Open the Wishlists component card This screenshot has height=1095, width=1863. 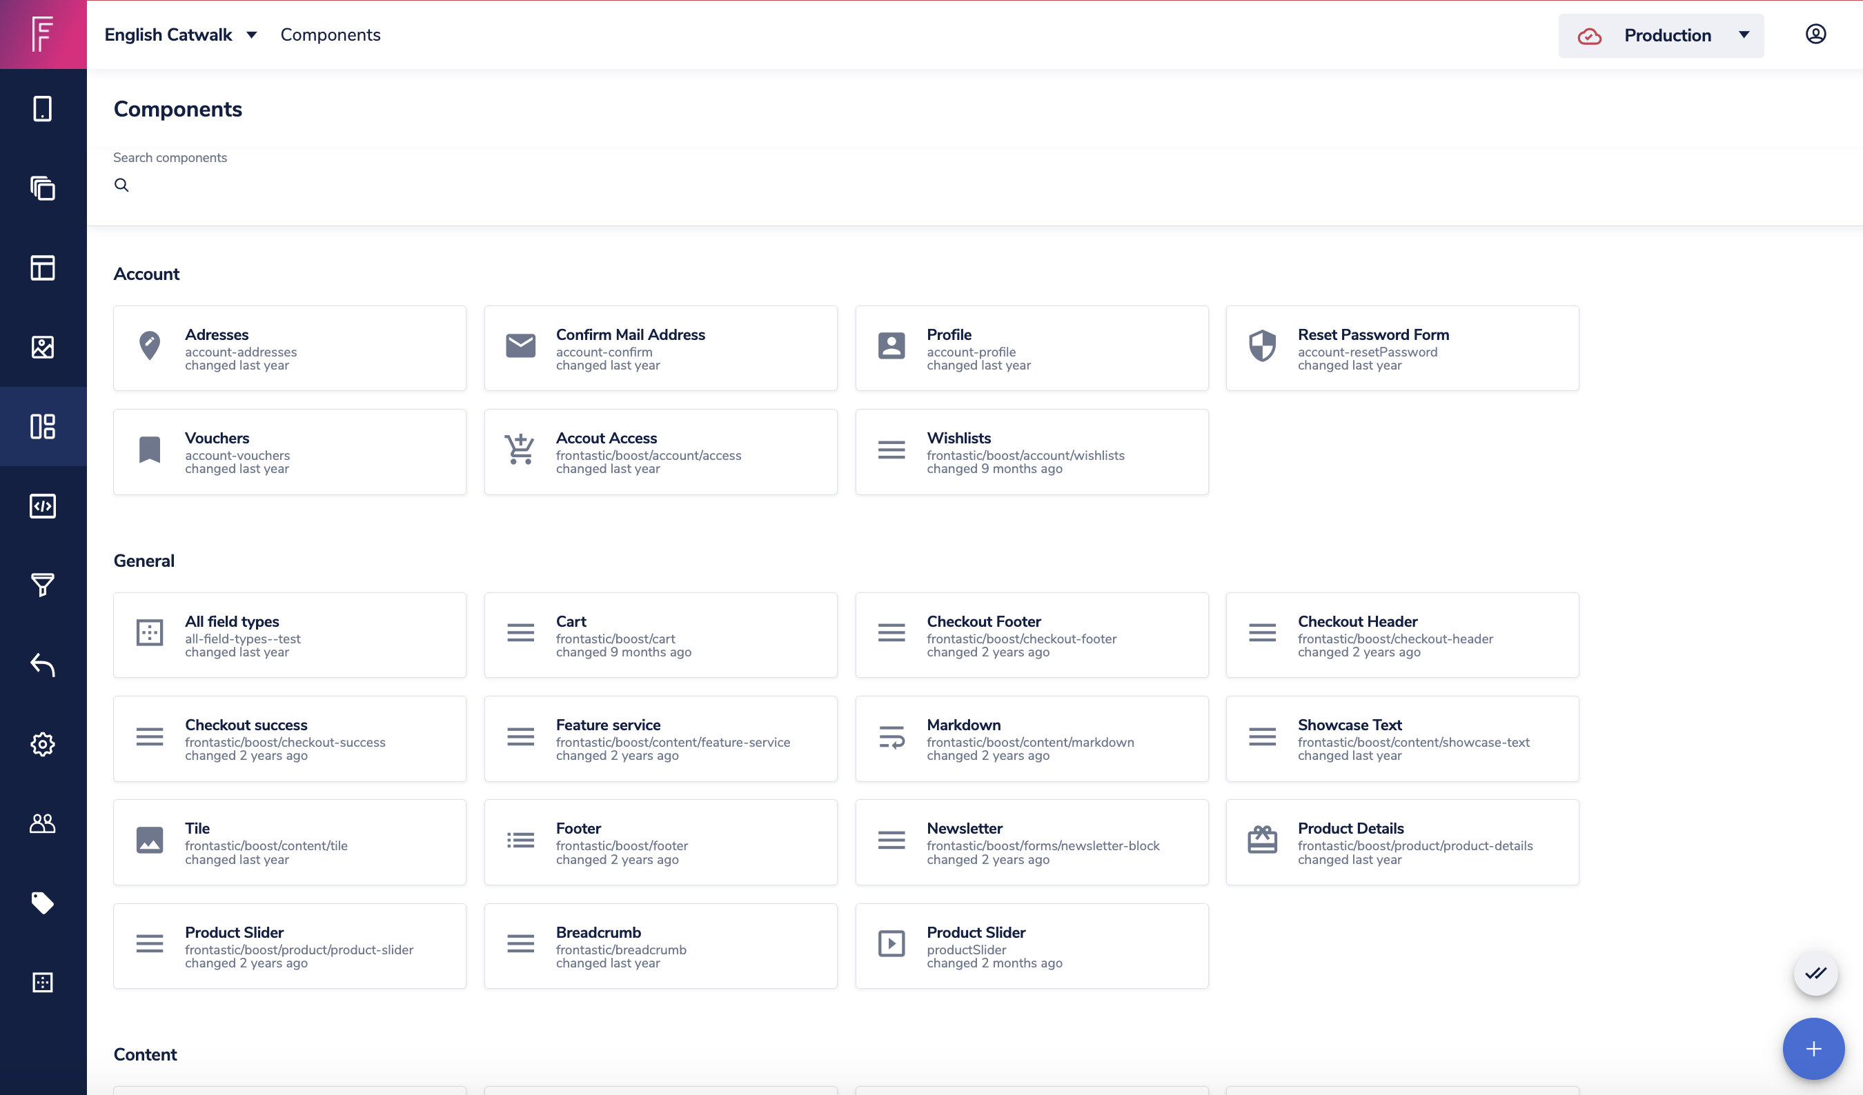pyautogui.click(x=1032, y=452)
